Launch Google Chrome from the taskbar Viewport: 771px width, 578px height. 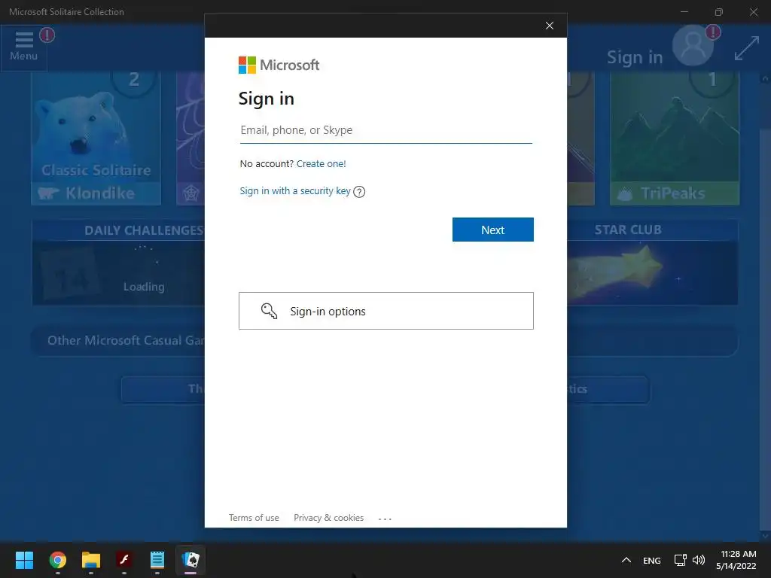(x=57, y=560)
